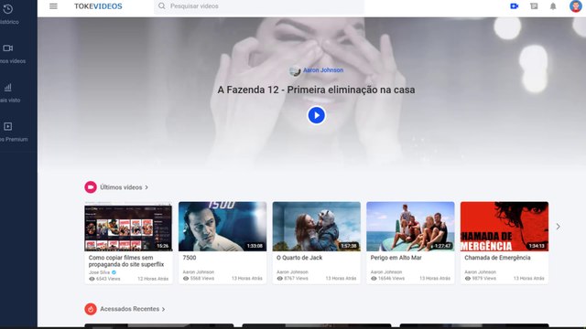Click the '6543 Views' count
The image size is (586, 329).
click(108, 279)
